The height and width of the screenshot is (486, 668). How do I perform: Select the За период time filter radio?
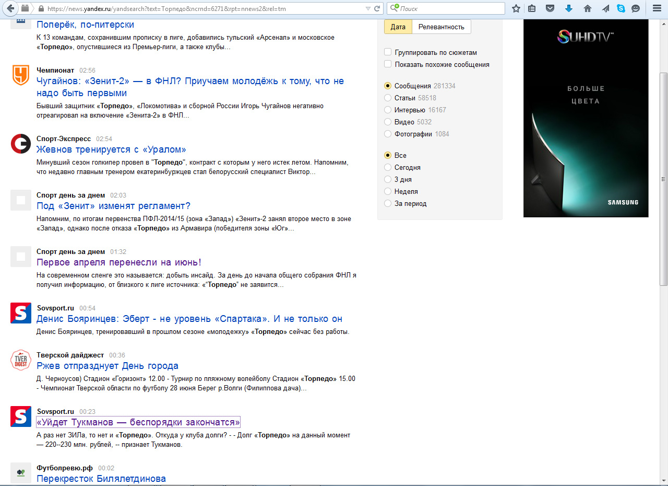pos(388,203)
